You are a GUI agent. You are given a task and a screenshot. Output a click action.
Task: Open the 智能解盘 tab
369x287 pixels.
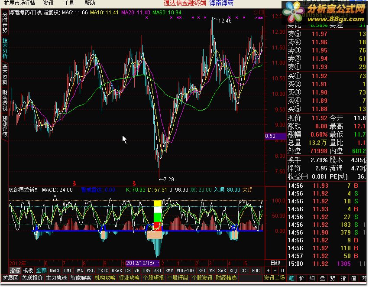coord(81,278)
